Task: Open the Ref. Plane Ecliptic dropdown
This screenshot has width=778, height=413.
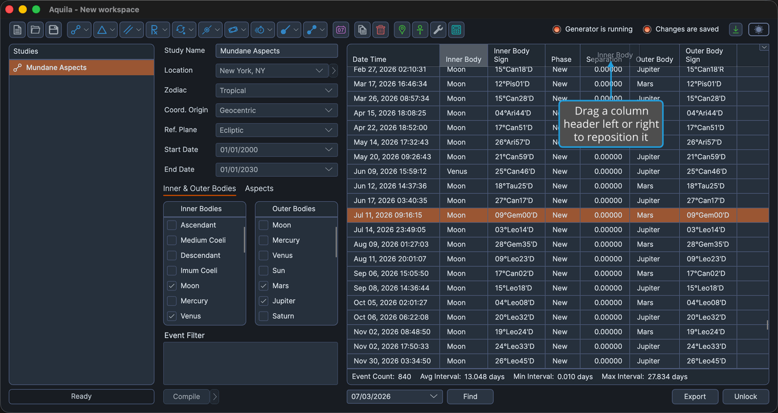Action: click(277, 130)
